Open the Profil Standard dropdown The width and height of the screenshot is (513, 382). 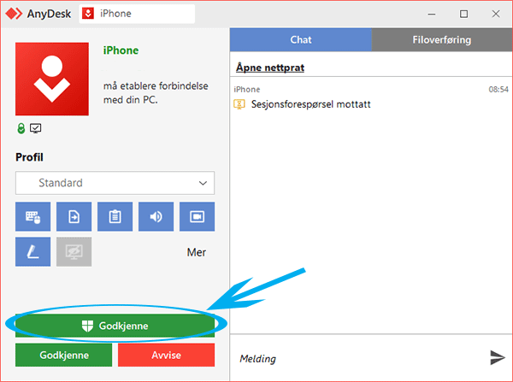coord(115,183)
